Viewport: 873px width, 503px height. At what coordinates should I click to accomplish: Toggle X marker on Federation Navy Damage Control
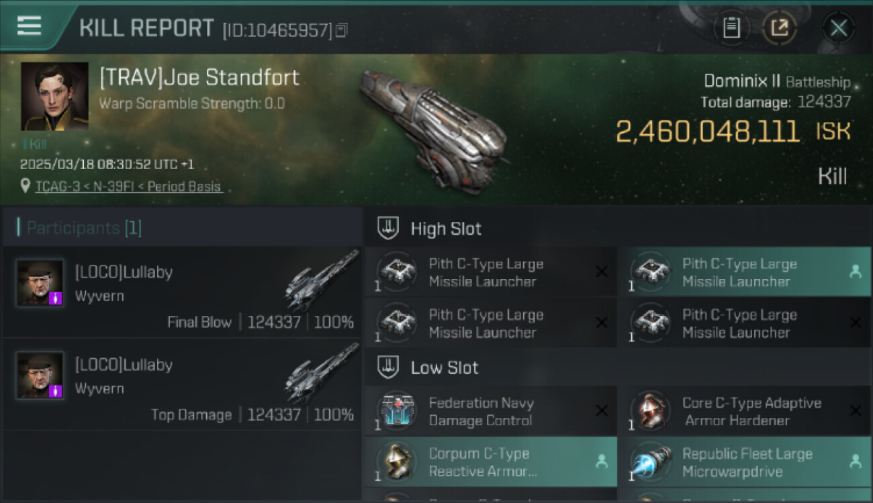click(602, 411)
